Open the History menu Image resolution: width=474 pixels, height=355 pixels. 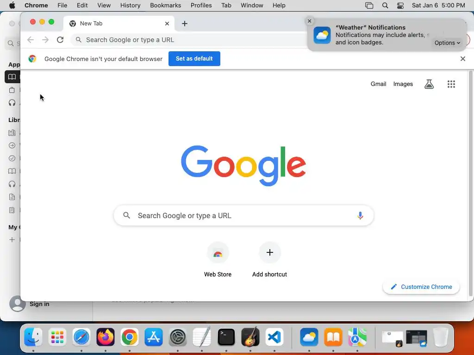click(130, 6)
